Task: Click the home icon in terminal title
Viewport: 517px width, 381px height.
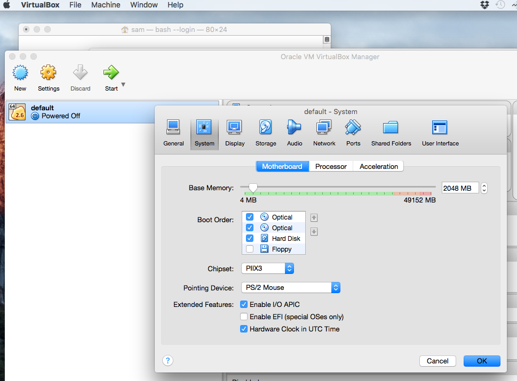Action: tap(125, 30)
